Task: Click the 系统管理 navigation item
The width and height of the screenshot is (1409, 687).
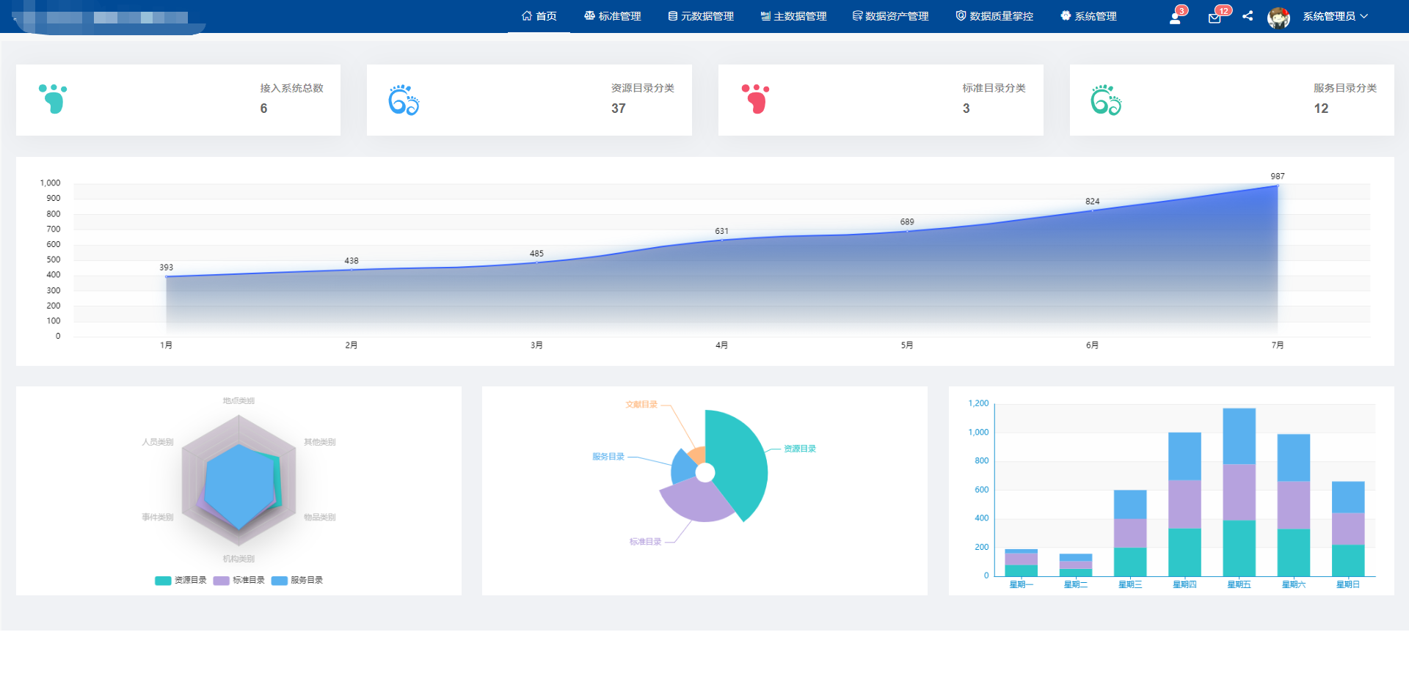Action: [x=1088, y=16]
